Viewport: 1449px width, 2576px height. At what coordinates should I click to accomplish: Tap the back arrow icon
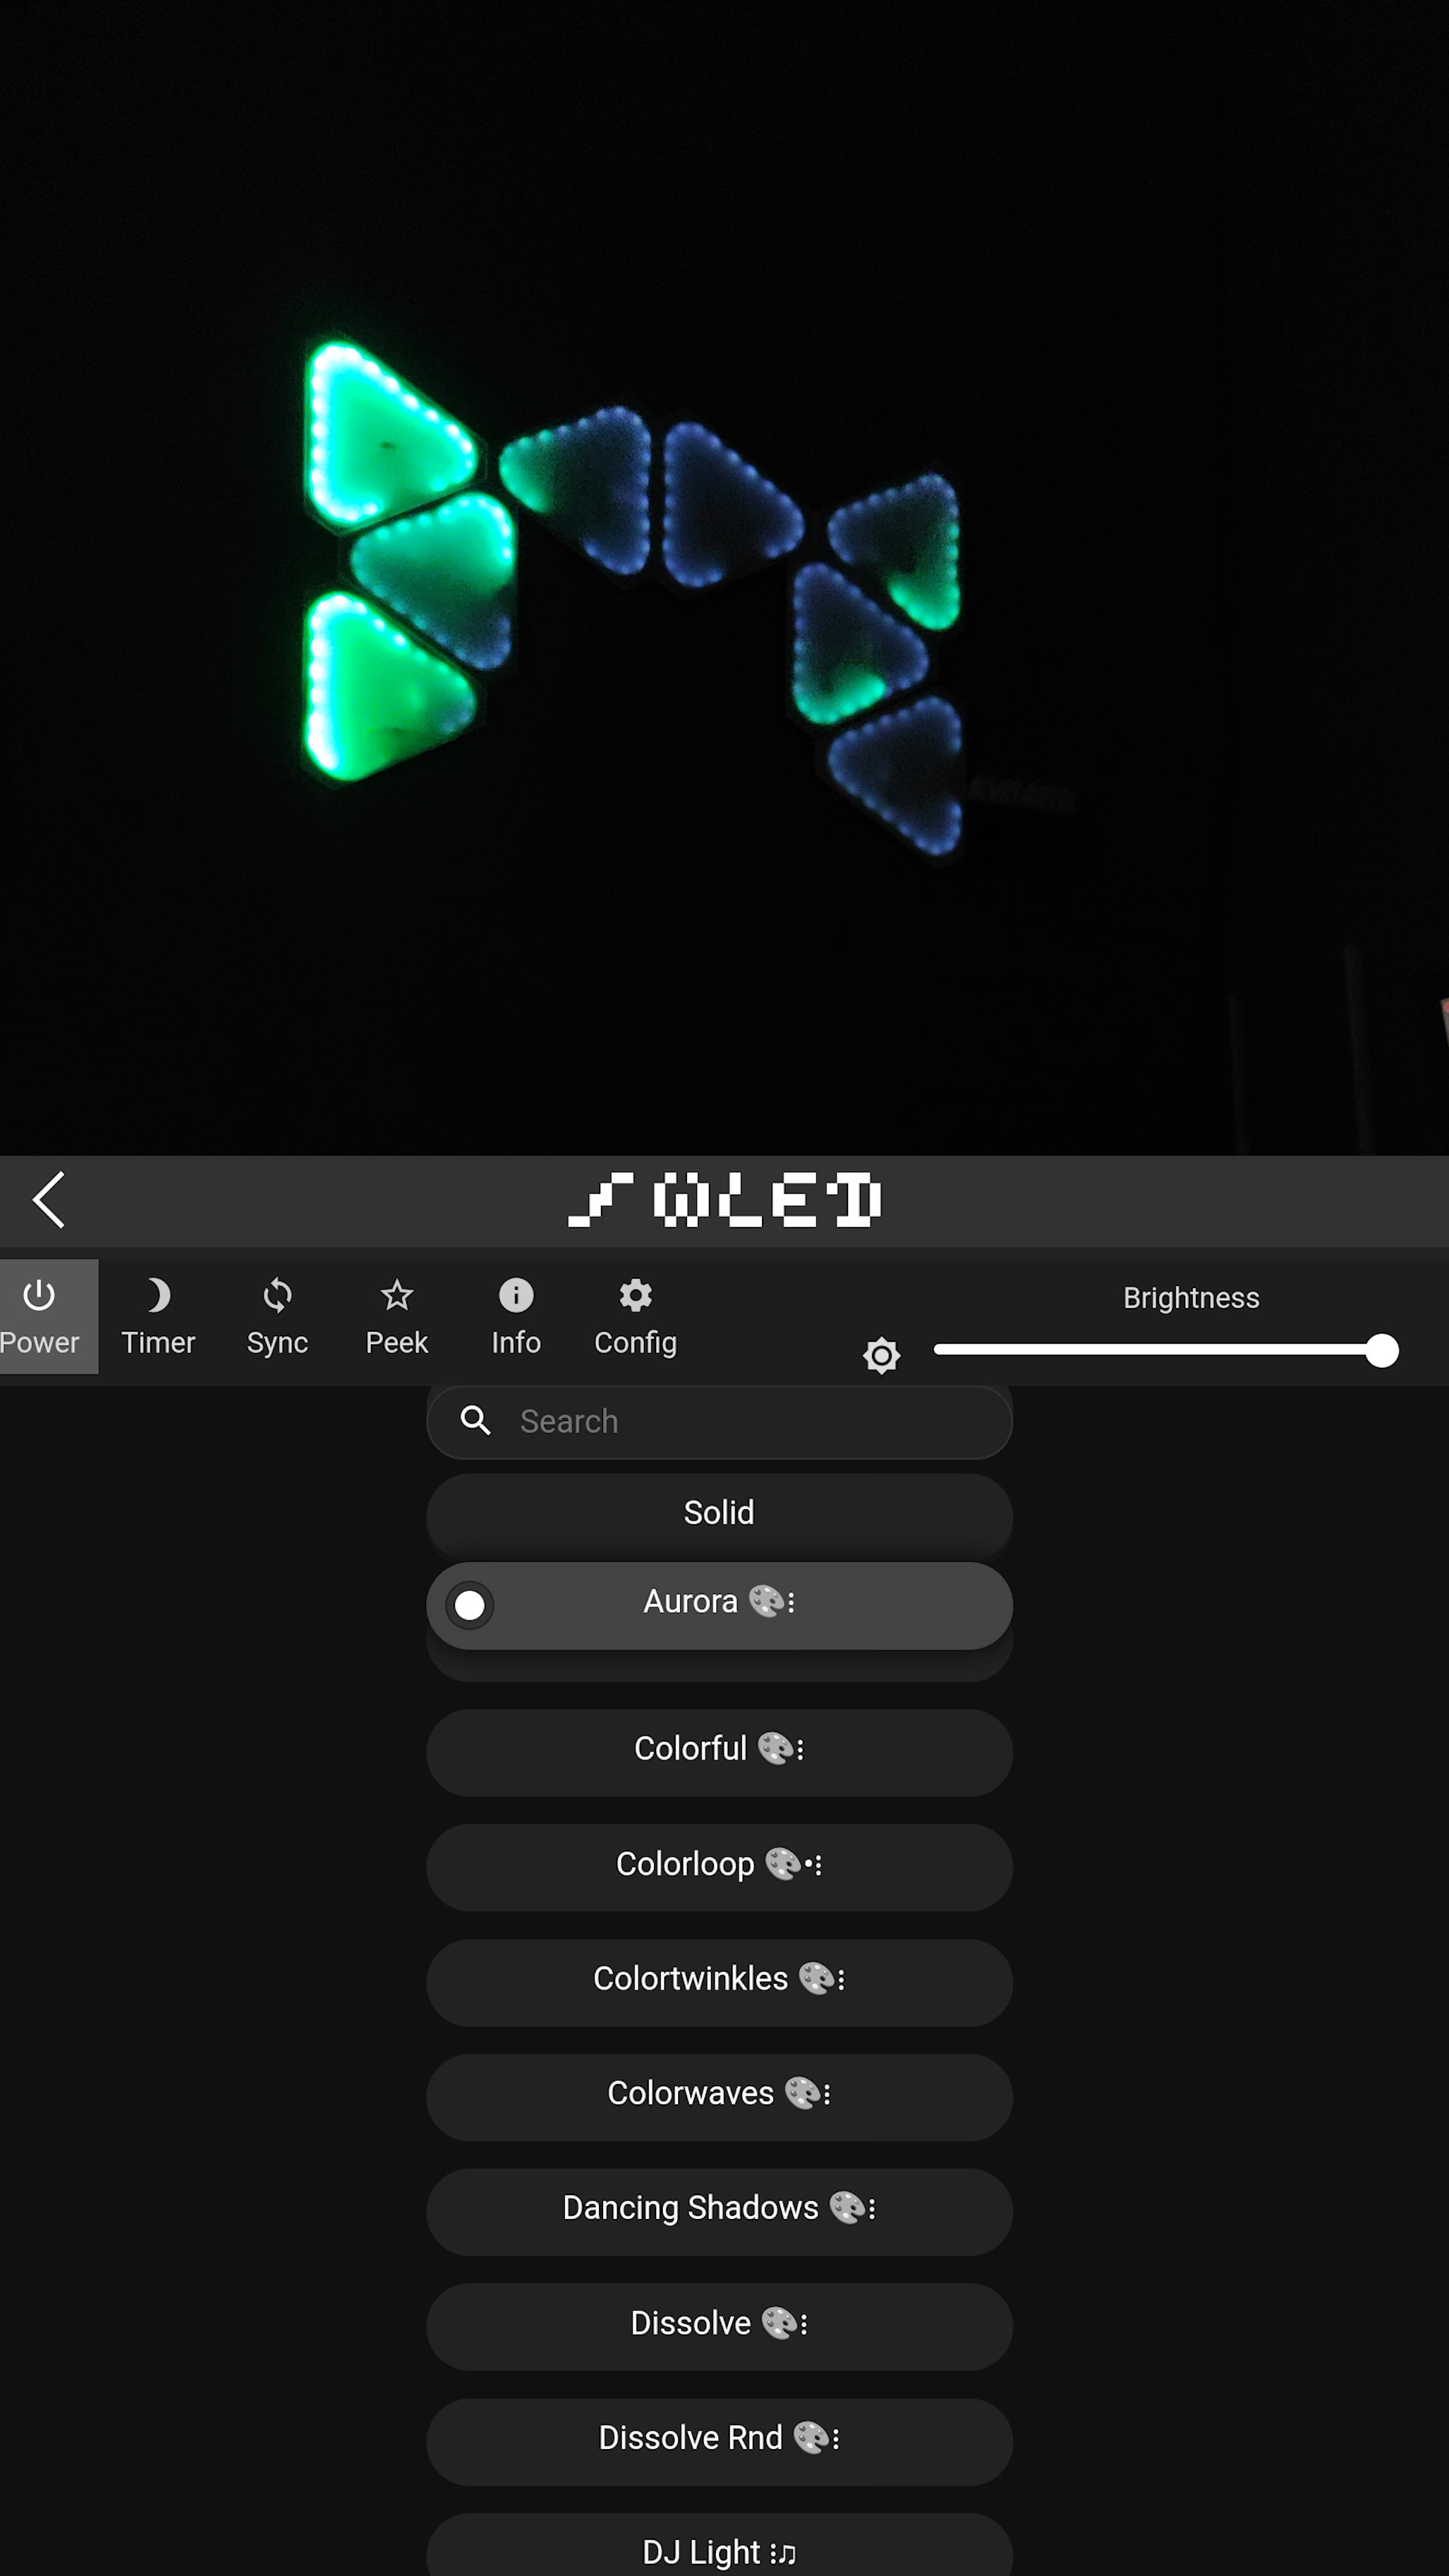(x=48, y=1199)
